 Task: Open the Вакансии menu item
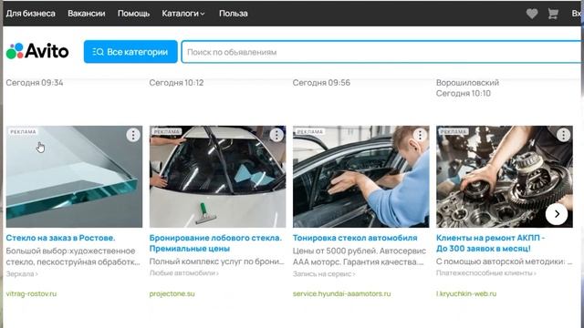[87, 14]
